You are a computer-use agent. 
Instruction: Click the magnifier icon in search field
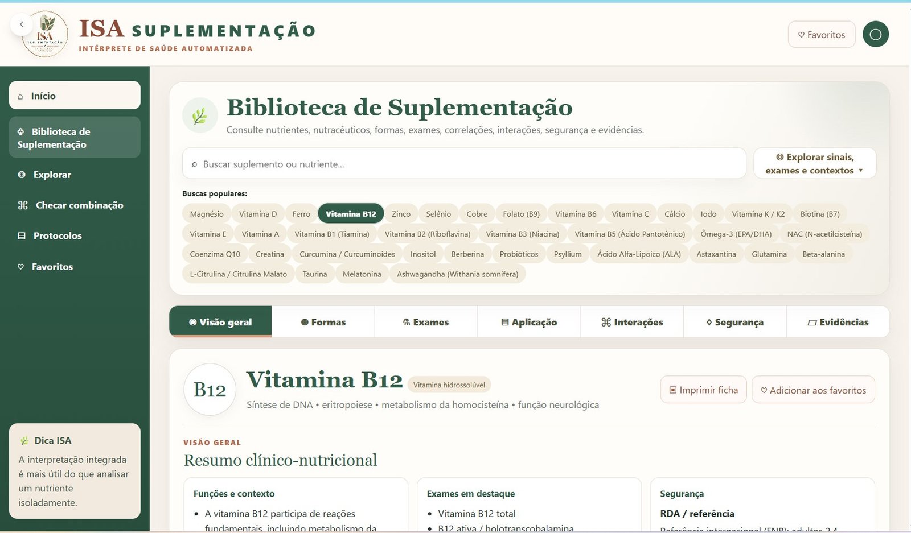coord(194,164)
